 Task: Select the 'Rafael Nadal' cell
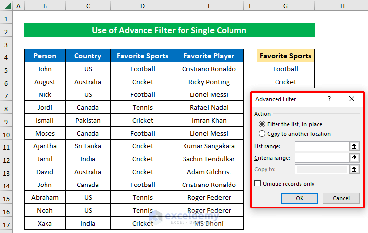click(209, 107)
